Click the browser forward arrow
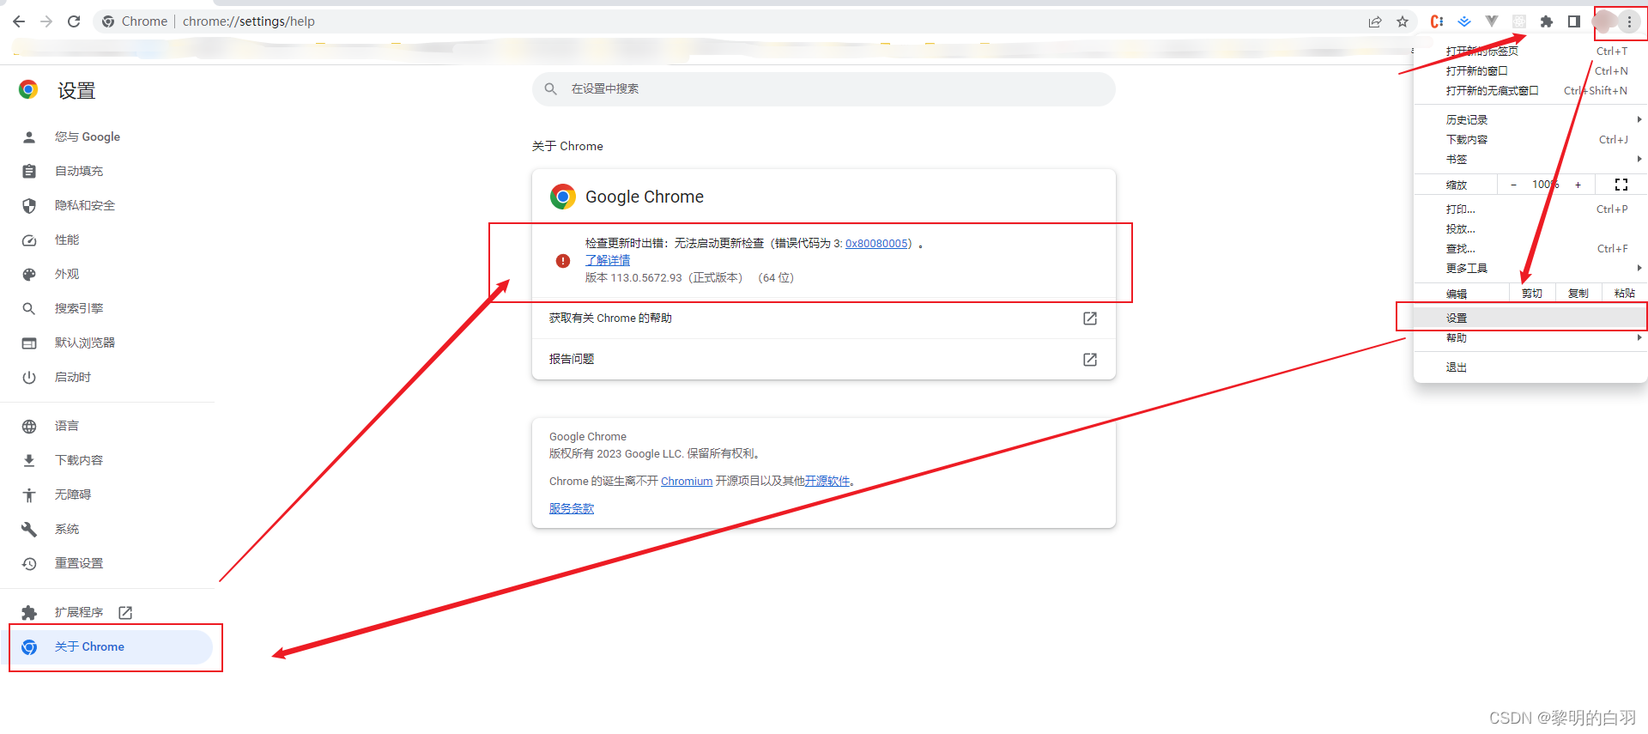The height and width of the screenshot is (734, 1648). tap(46, 21)
